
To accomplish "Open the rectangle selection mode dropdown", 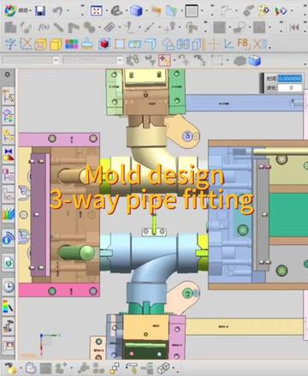I will tap(227, 60).
